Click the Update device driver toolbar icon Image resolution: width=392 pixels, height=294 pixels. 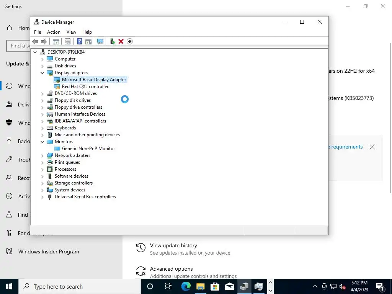point(112,41)
